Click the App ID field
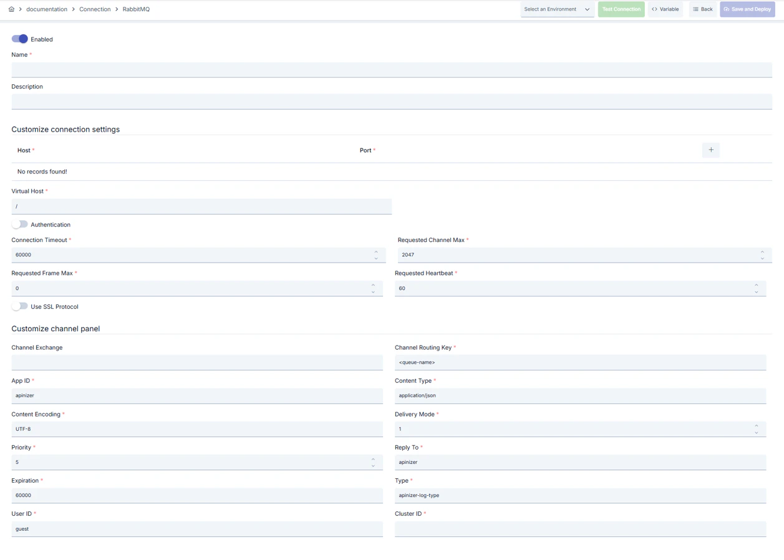Viewport: 784px width, 560px height. (x=197, y=395)
